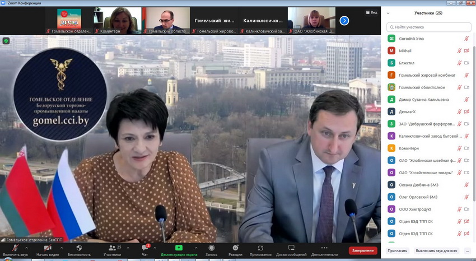Click the green encryption shield icon
The height and width of the screenshot is (261, 476).
6,41
